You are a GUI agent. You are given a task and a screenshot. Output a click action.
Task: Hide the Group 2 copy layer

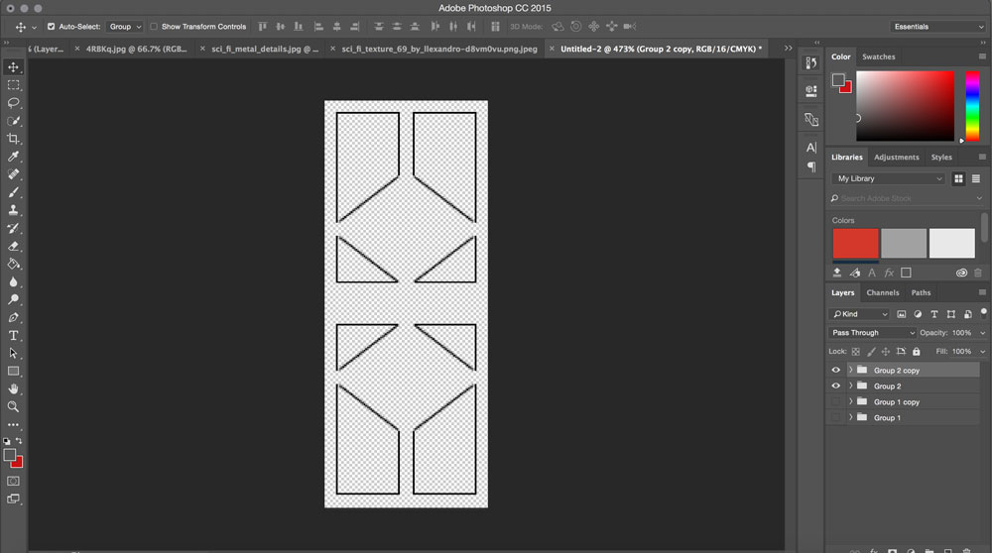click(835, 371)
